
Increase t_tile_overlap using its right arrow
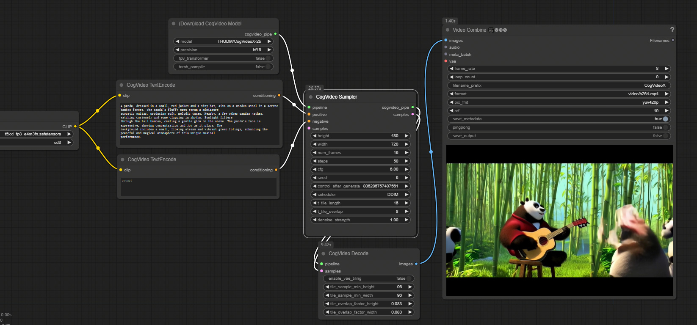pyautogui.click(x=406, y=212)
